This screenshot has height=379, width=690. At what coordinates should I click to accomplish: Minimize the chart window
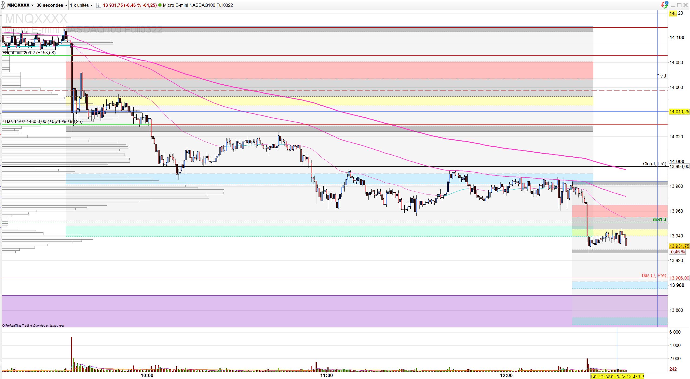click(x=673, y=5)
